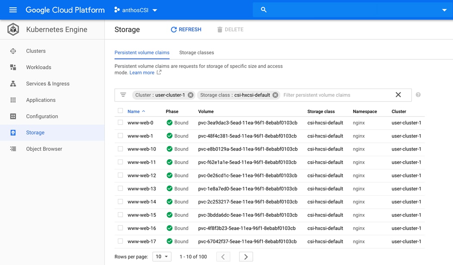This screenshot has height=265, width=453.
Task: Select the www-web-15 row checkbox
Action: click(x=120, y=215)
